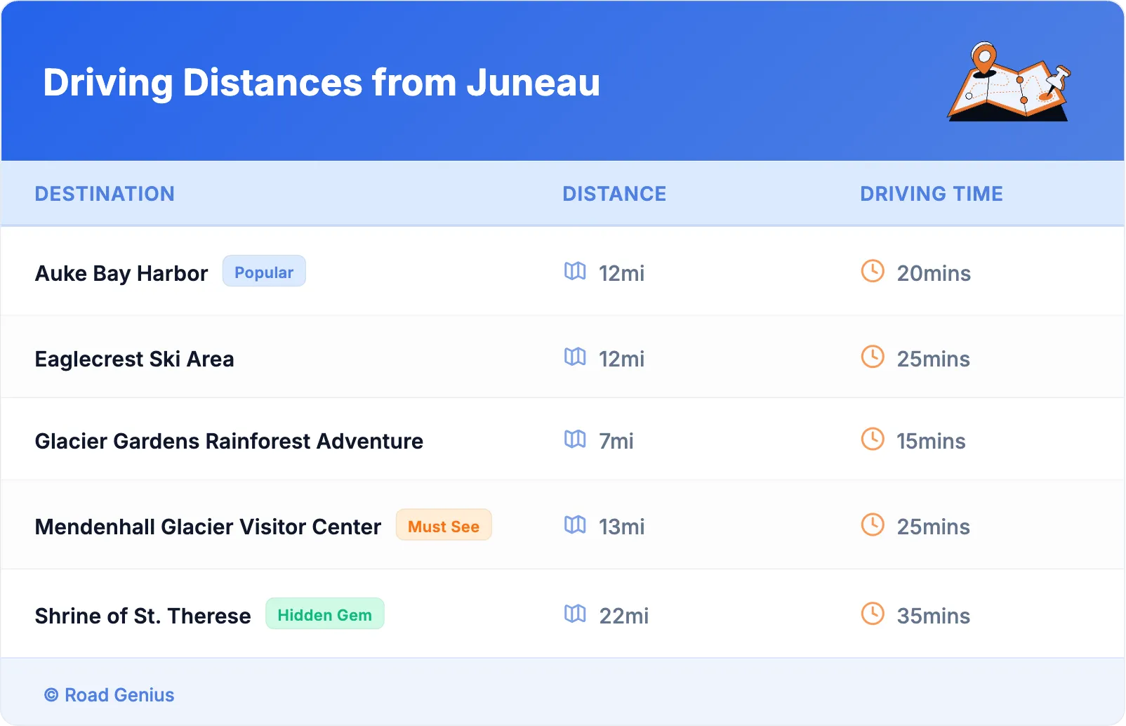Click the map icon beside Auke Bay's 12mi
The image size is (1126, 726).
[575, 271]
